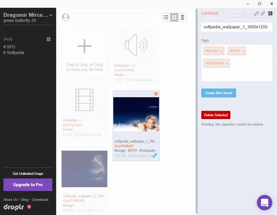Image resolution: width=277 pixels, height=215 pixels.
Task: Click the blue link icon on selected drop
Action: 155,155
